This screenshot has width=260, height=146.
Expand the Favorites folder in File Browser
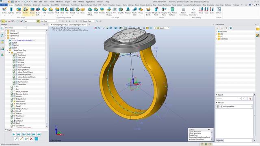pos(217,32)
